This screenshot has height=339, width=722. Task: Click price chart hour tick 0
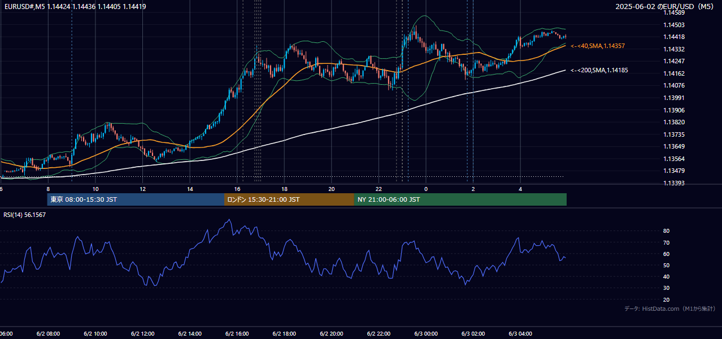click(x=426, y=189)
